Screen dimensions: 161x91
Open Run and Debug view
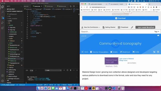[3, 22]
